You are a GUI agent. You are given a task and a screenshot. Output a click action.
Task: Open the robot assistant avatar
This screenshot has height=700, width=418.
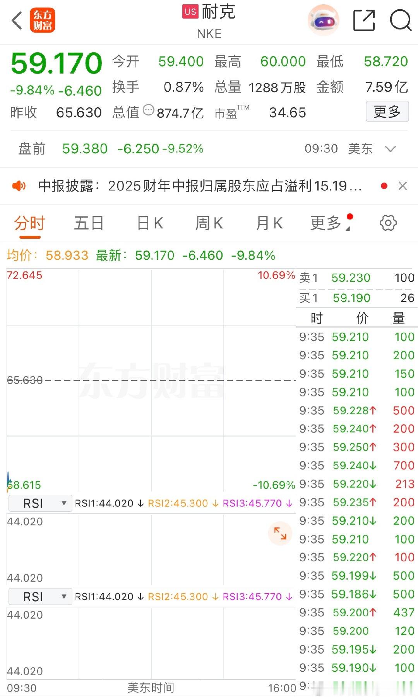click(323, 21)
